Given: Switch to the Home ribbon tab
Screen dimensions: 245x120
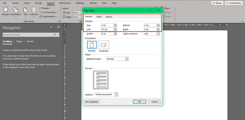Looking at the screenshot, I should click(x=15, y=3).
